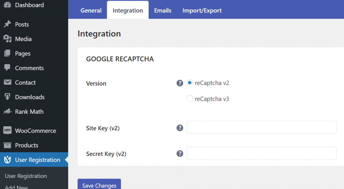Open the User Registration submenu link
Screen dimensions: 344x189
(x=26, y=176)
